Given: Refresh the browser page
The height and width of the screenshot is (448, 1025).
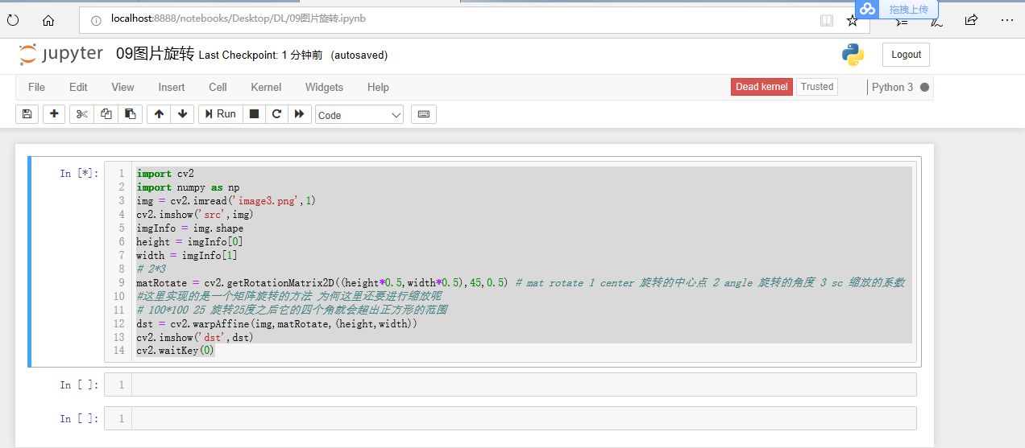Looking at the screenshot, I should pos(13,19).
